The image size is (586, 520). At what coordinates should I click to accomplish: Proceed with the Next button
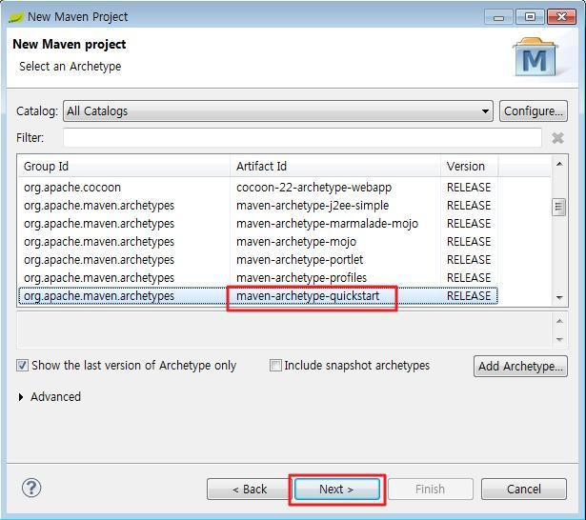(x=337, y=489)
